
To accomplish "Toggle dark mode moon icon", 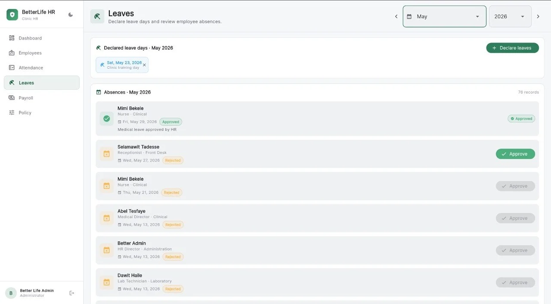I will coord(71,15).
